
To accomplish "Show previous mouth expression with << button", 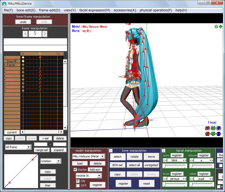I will (192, 160).
